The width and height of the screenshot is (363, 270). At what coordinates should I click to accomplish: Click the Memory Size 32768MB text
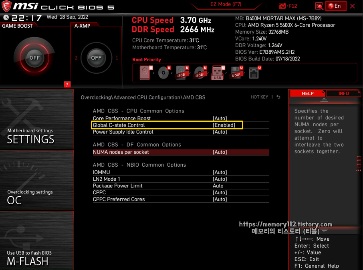[x=262, y=32]
